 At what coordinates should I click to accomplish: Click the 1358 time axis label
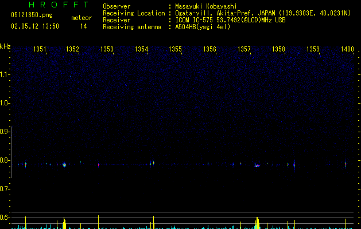(278, 49)
